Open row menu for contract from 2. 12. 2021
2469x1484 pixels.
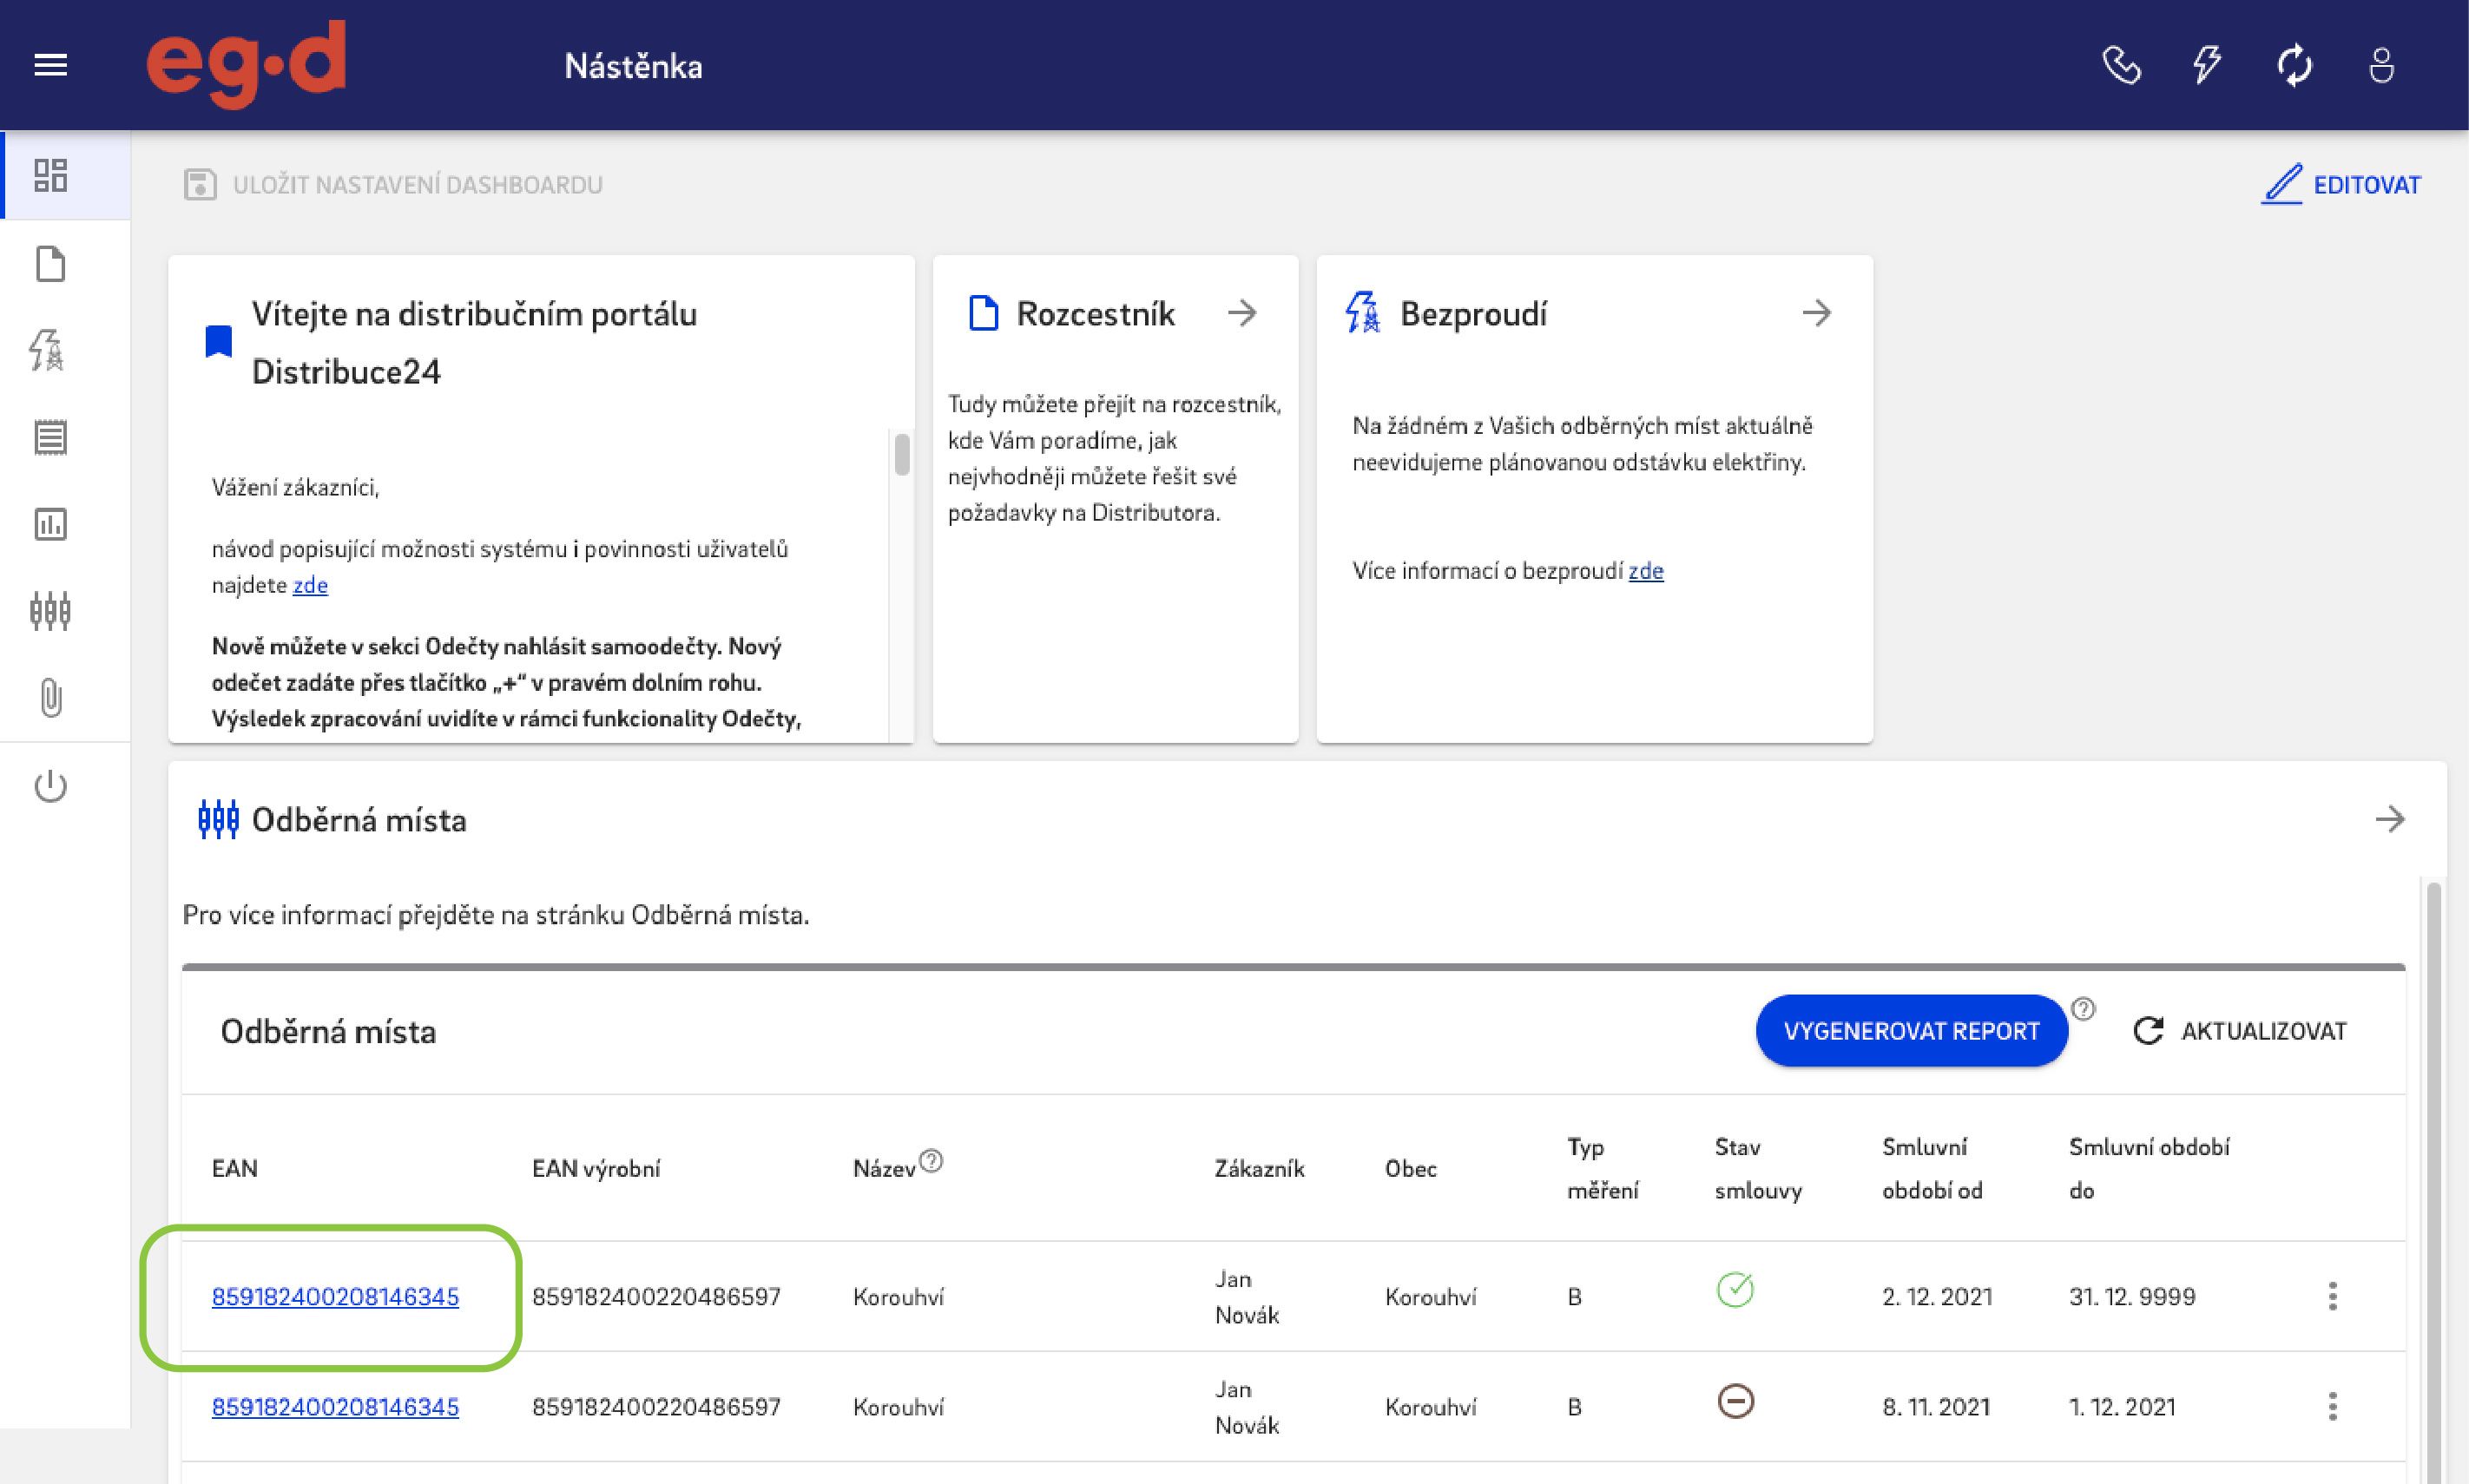point(2333,1296)
